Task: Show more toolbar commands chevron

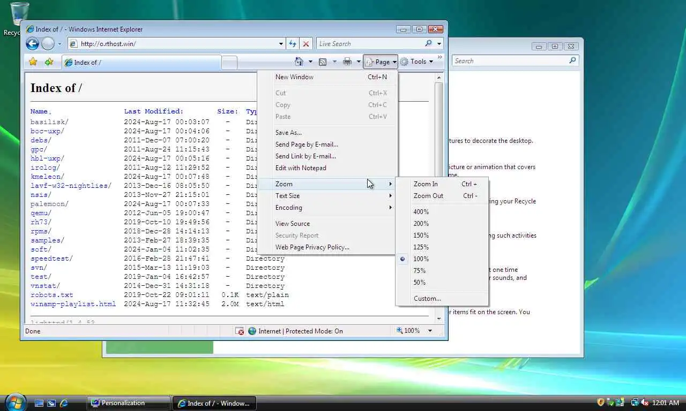Action: [440, 58]
